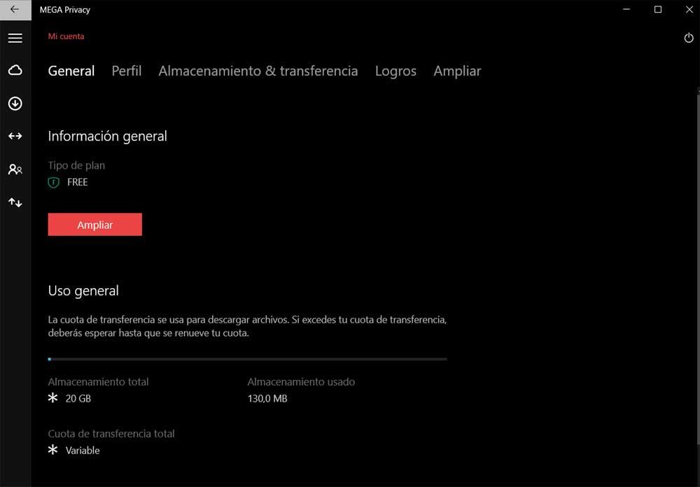Click the 130,0 MB used storage value
Screen dimensions: 700x487
267,399
